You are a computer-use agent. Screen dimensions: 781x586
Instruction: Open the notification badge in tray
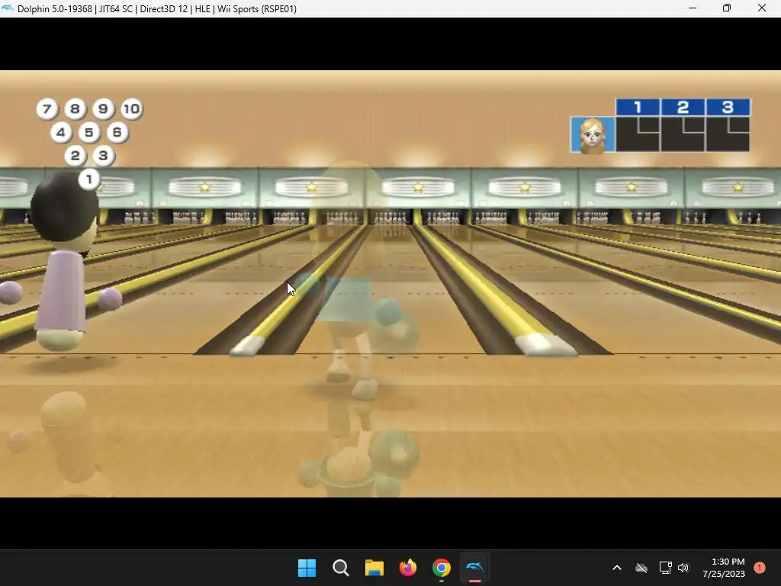point(759,568)
